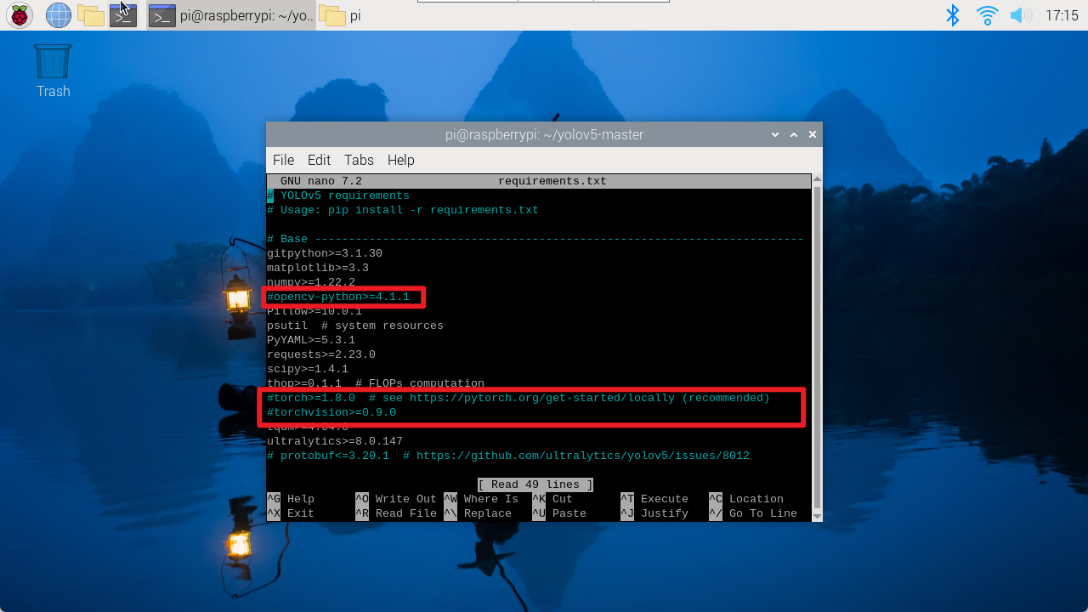This screenshot has height=612, width=1088.
Task: Click the line matplotlib>=3.3
Action: [x=318, y=268]
